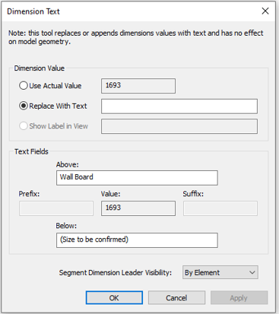Viewport: 279px width, 314px height.
Task: Click the Above: label
Action: point(68,165)
